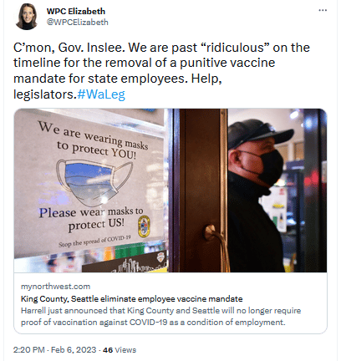This screenshot has height=361, width=341.
Task: Click the 'Stop the spread of COVID-19' text
Action: coord(94,242)
